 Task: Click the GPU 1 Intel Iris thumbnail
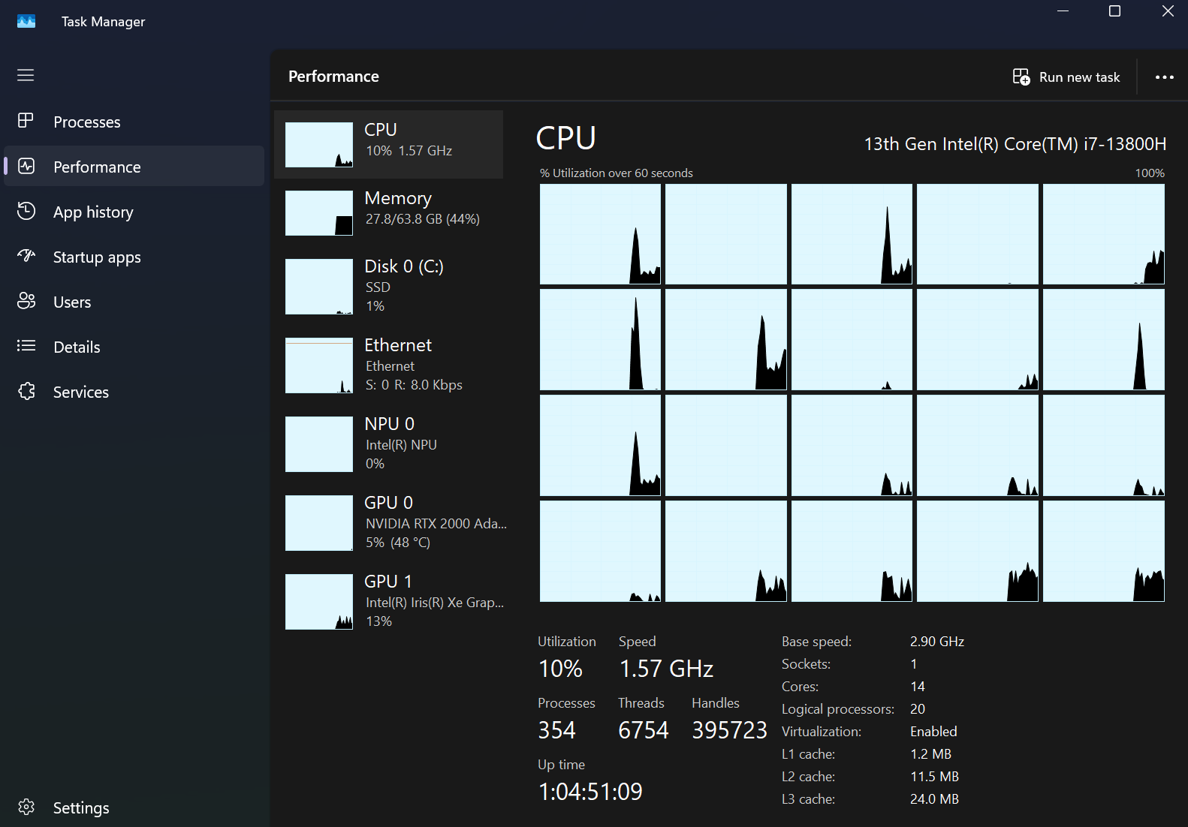click(319, 601)
